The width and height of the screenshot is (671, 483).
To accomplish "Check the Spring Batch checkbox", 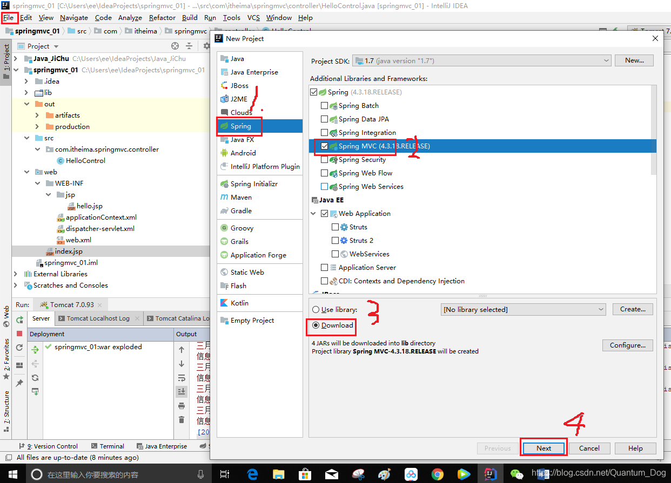I will (324, 106).
